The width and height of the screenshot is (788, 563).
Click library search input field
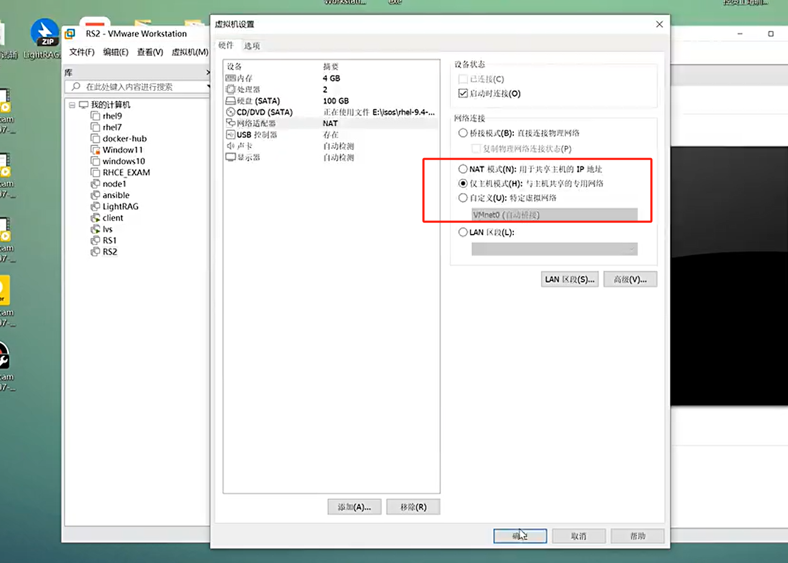(x=137, y=87)
